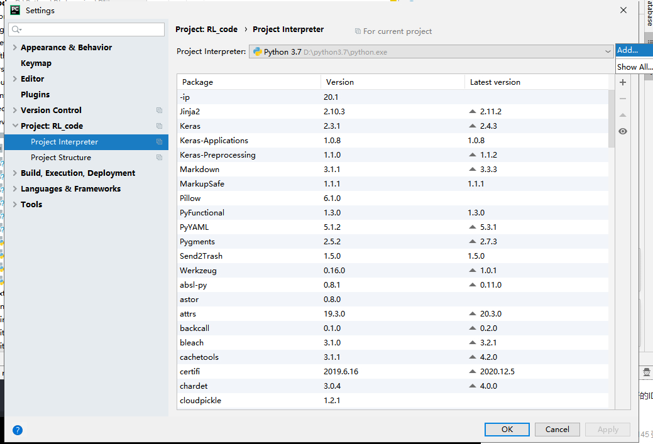The height and width of the screenshot is (444, 653).
Task: Click upgrade arrow beside attrs 20.3.0
Action: pyautogui.click(x=472, y=313)
